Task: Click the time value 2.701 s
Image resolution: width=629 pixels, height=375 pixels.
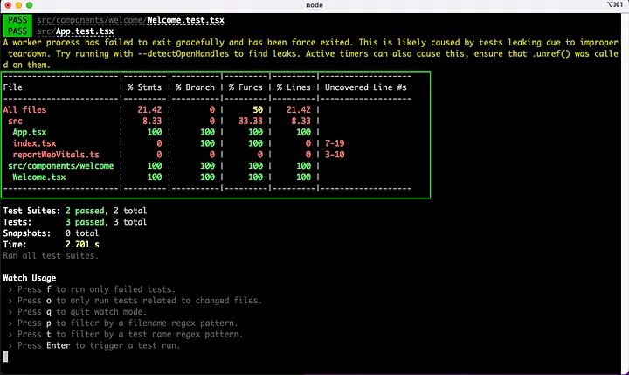Action: click(82, 245)
